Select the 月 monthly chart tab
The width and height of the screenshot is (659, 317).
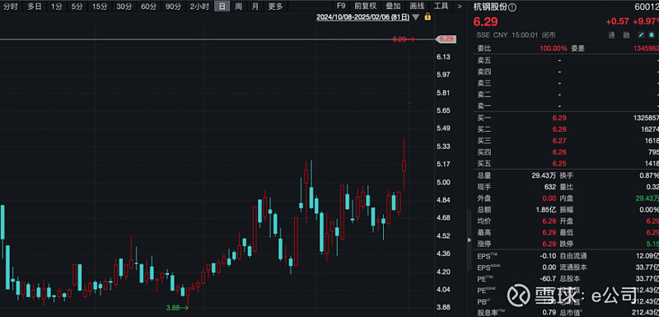(x=255, y=7)
